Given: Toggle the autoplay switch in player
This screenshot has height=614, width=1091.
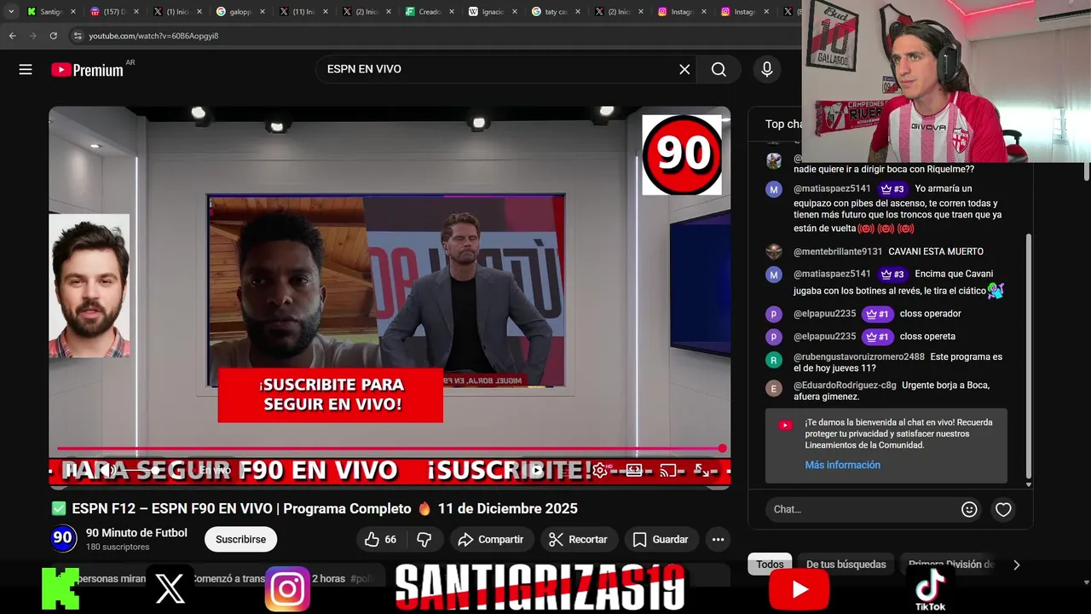Looking at the screenshot, I should (x=535, y=470).
